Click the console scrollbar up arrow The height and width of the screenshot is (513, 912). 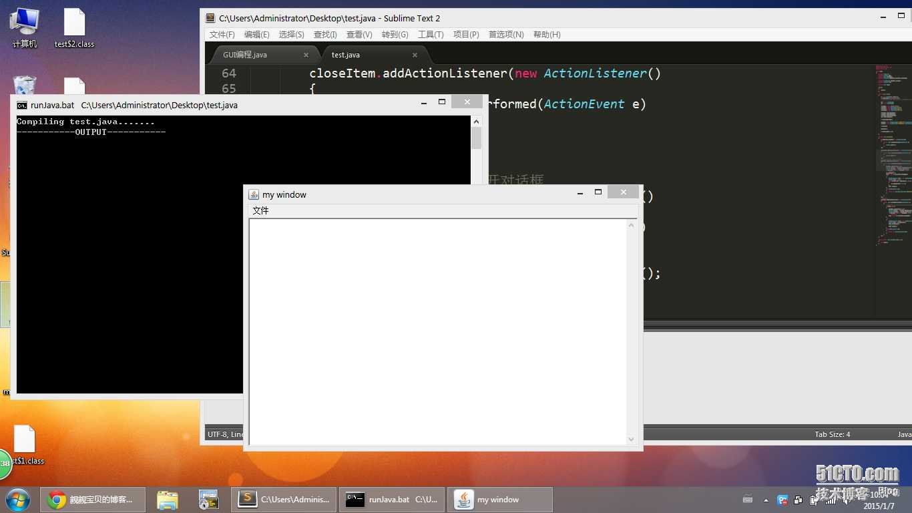[476, 122]
